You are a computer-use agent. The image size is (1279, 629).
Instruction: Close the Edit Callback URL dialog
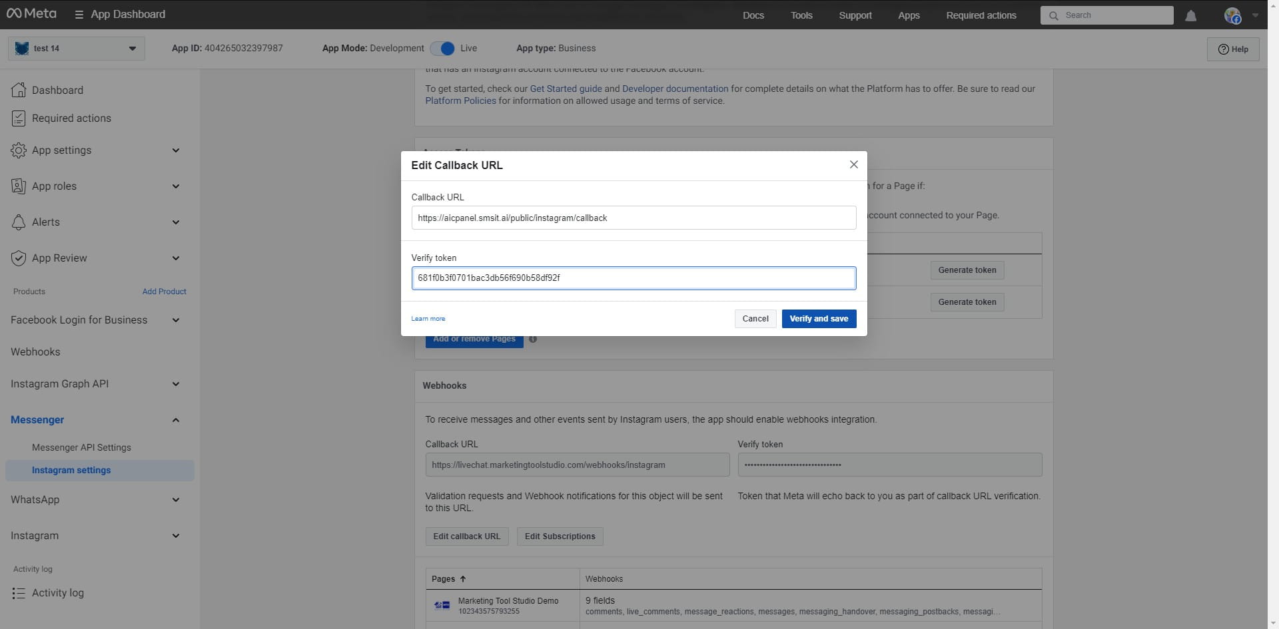pos(853,164)
